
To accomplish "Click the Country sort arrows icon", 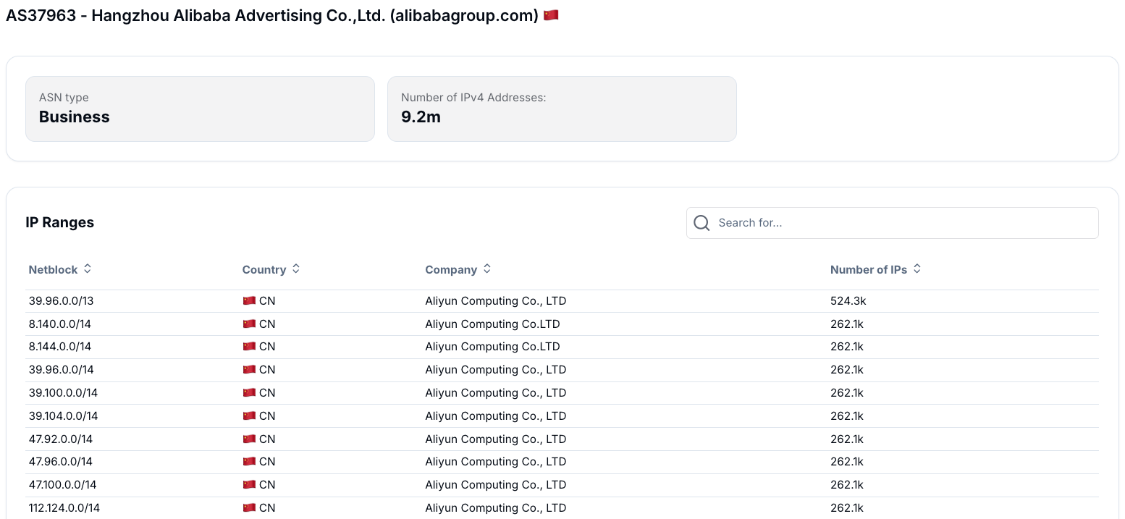I will [x=296, y=269].
